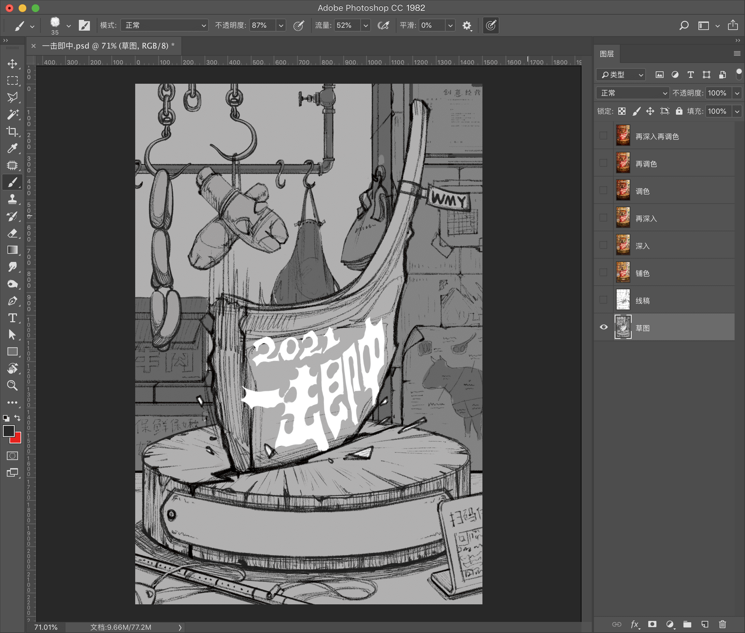745x633 pixels.
Task: Select the Clone Stamp tool
Action: [12, 199]
